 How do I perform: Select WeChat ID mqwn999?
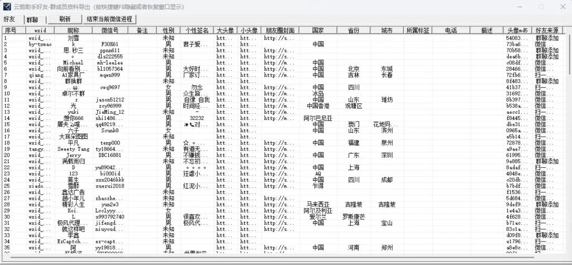pyautogui.click(x=110, y=75)
